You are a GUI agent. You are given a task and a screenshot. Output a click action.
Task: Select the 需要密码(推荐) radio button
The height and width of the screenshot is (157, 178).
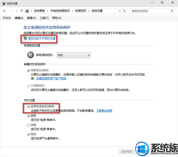tap(28, 71)
